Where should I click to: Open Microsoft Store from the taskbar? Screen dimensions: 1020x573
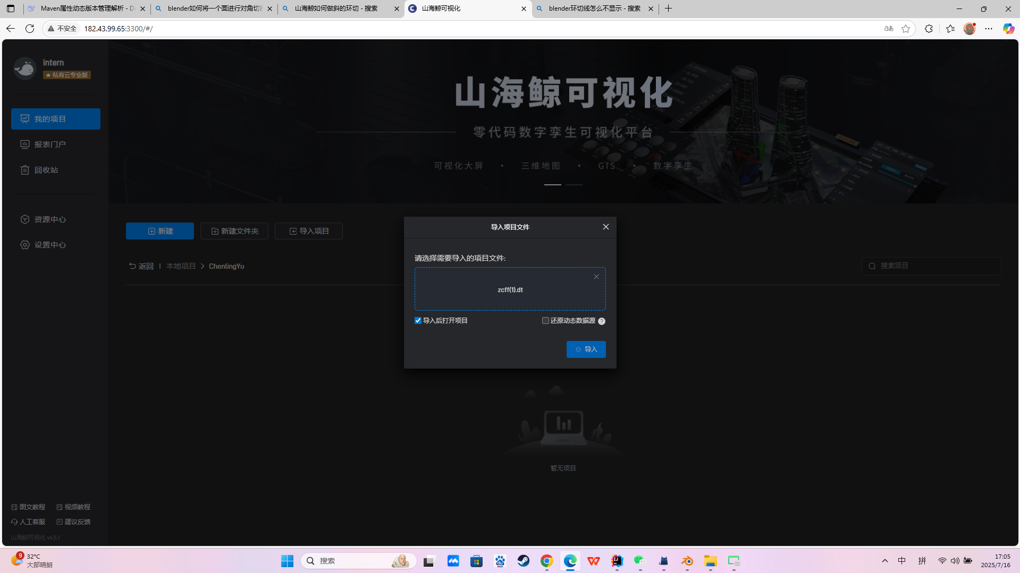477,561
